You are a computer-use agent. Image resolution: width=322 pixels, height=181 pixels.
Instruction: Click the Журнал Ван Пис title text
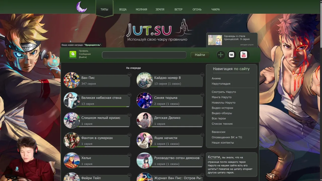pyautogui.click(x=178, y=178)
